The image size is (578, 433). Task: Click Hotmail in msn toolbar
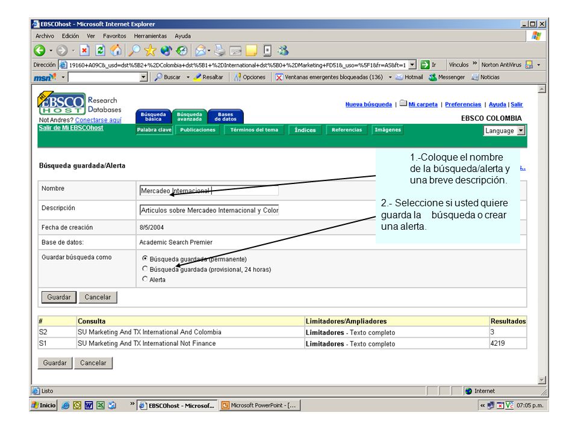[409, 77]
